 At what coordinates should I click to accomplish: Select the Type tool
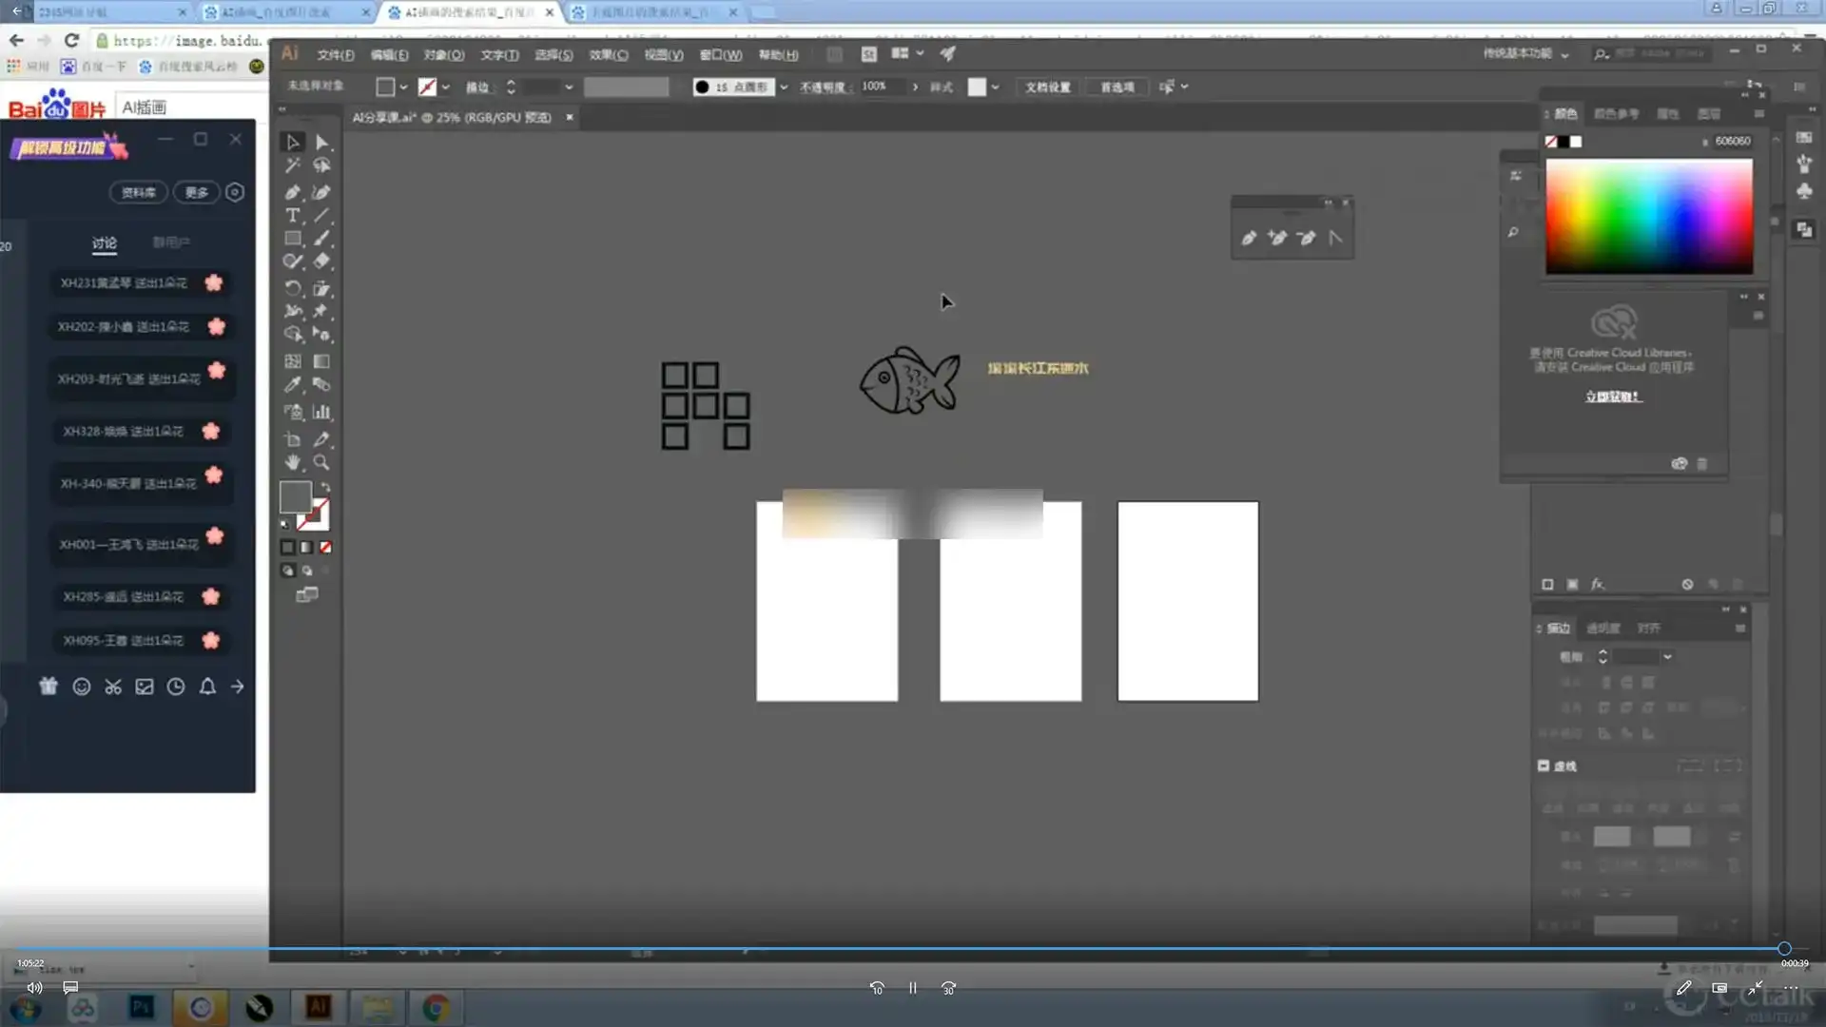pos(292,216)
